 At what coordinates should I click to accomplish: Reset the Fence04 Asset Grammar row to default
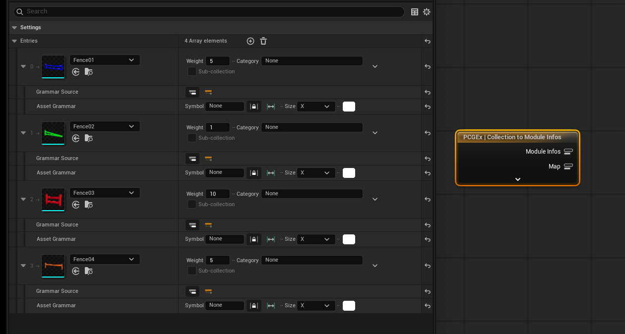pos(428,306)
